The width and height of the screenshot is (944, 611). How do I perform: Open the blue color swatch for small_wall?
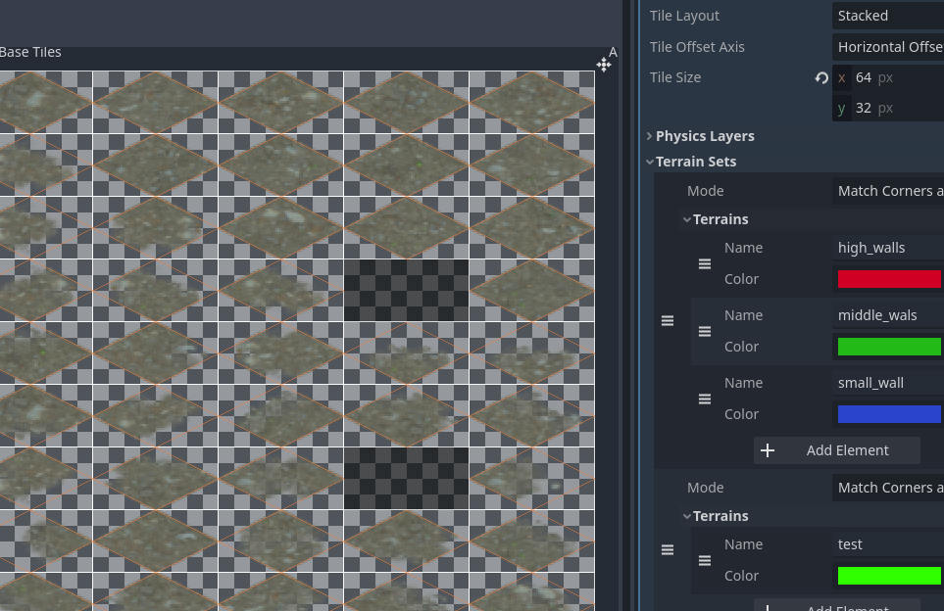[888, 414]
